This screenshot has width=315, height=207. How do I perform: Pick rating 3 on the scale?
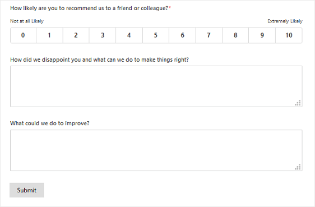[x=103, y=35]
